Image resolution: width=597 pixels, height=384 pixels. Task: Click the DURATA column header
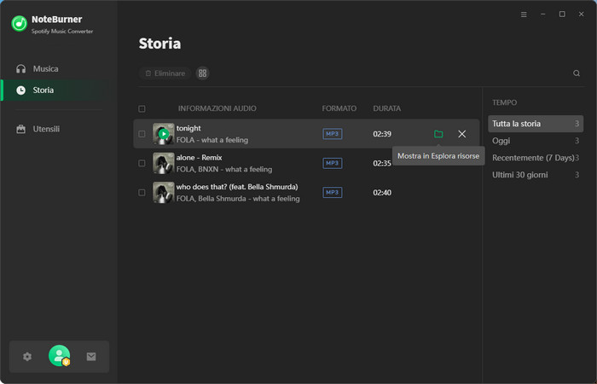(x=387, y=108)
